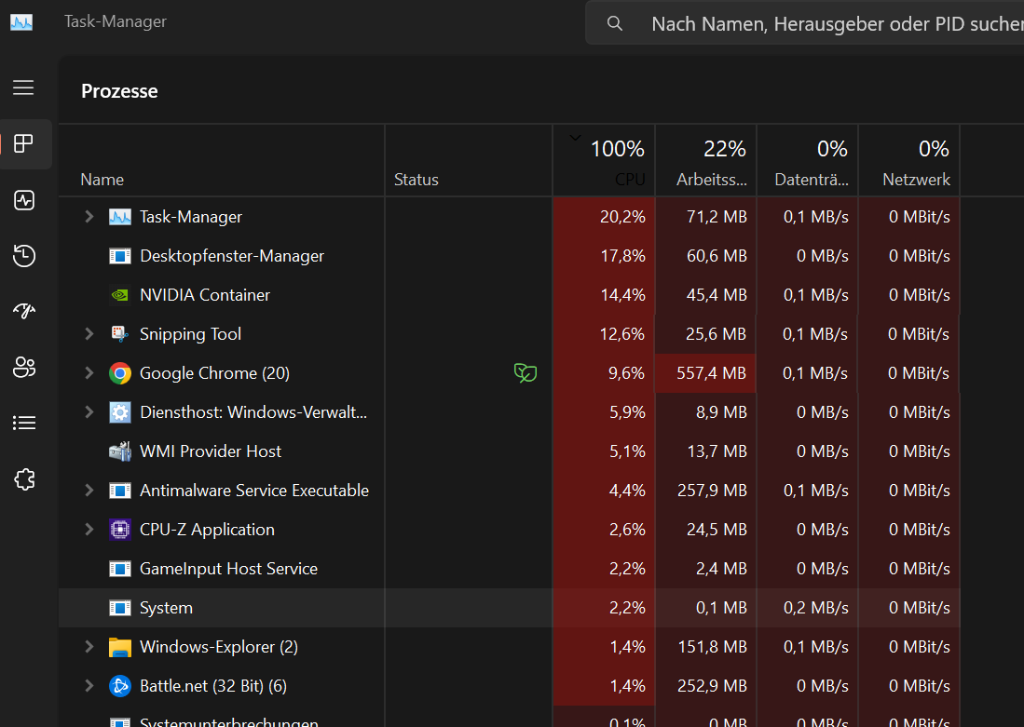
Task: Sort by the Netzwerk 0% column header
Action: 909,160
